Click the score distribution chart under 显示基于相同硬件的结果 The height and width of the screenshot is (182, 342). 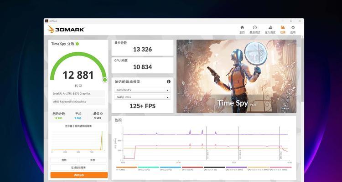[x=78, y=141]
